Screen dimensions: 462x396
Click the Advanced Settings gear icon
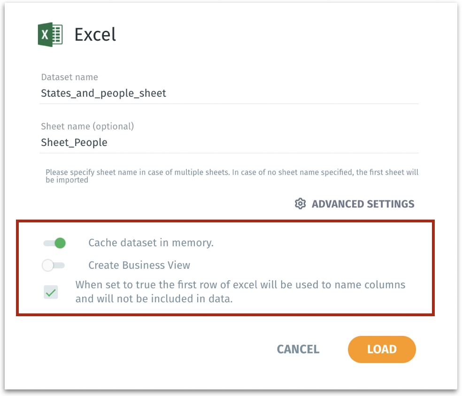[300, 204]
